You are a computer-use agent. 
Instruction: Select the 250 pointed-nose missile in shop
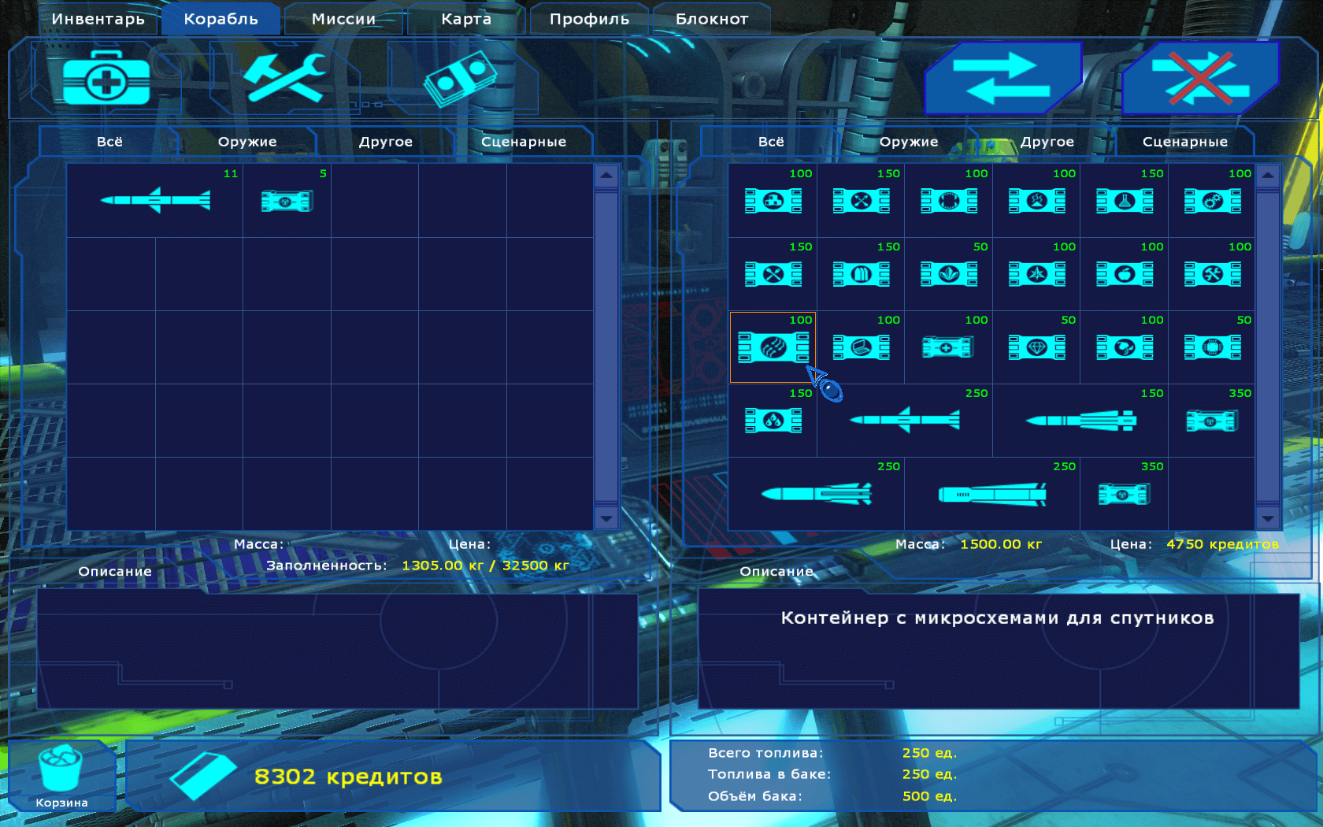(817, 494)
